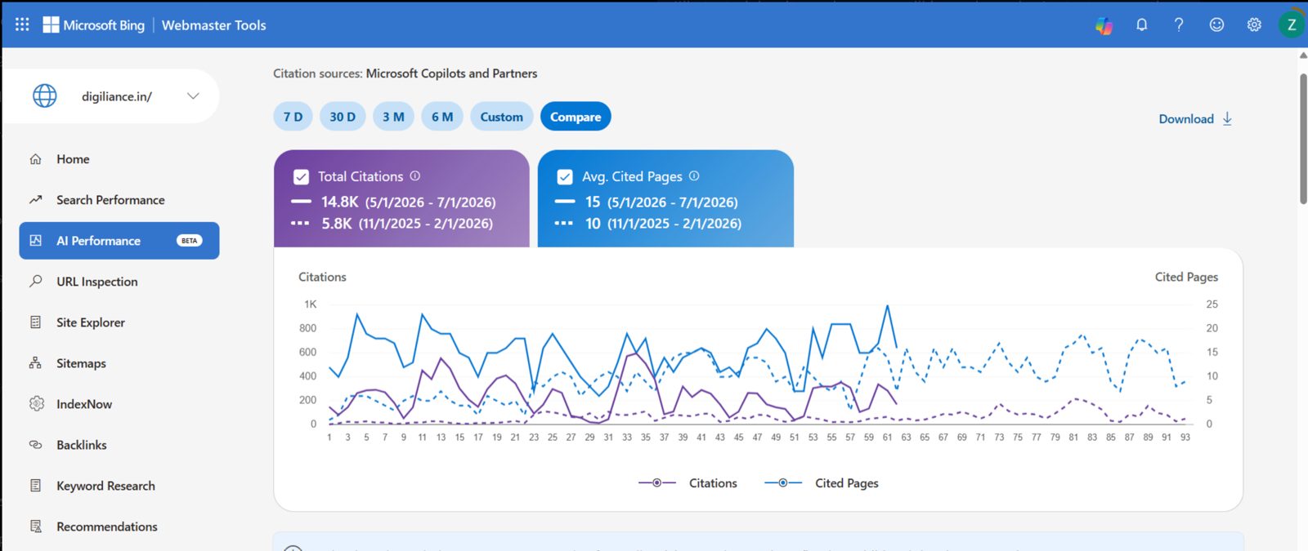
Task: Click the Home house icon
Action: [35, 159]
